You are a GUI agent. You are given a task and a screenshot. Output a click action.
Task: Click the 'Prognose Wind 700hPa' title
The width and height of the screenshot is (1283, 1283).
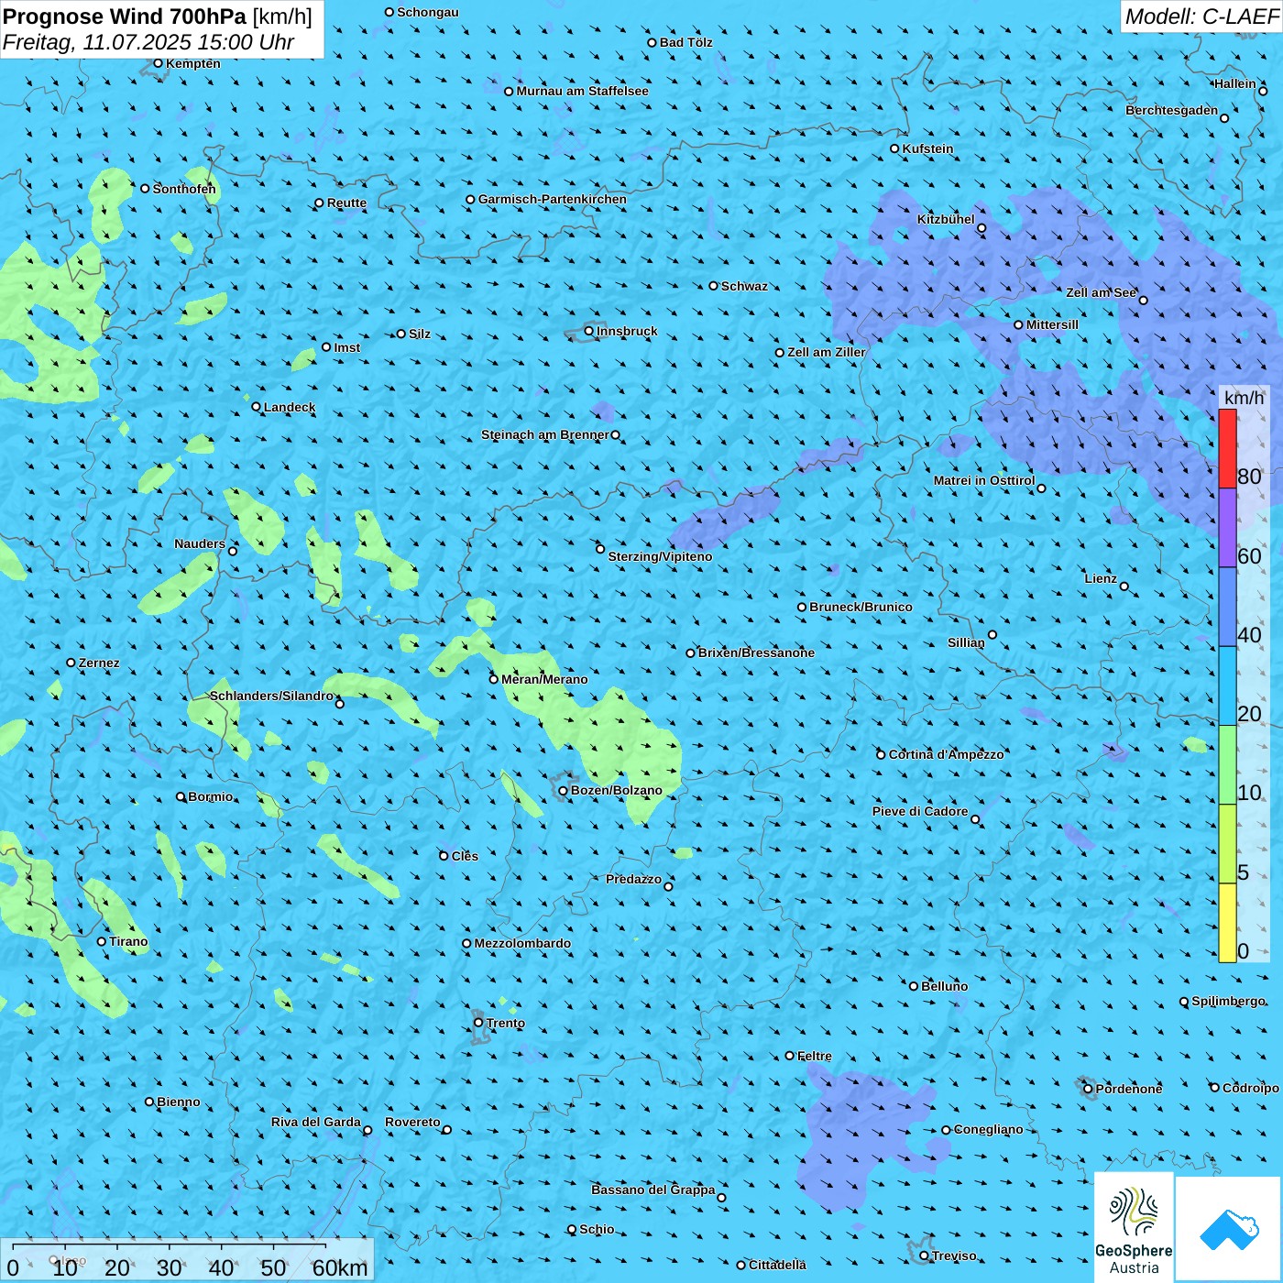point(125,16)
